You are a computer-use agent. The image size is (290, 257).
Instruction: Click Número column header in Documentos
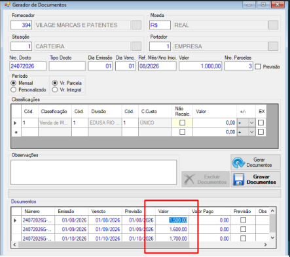click(38, 211)
